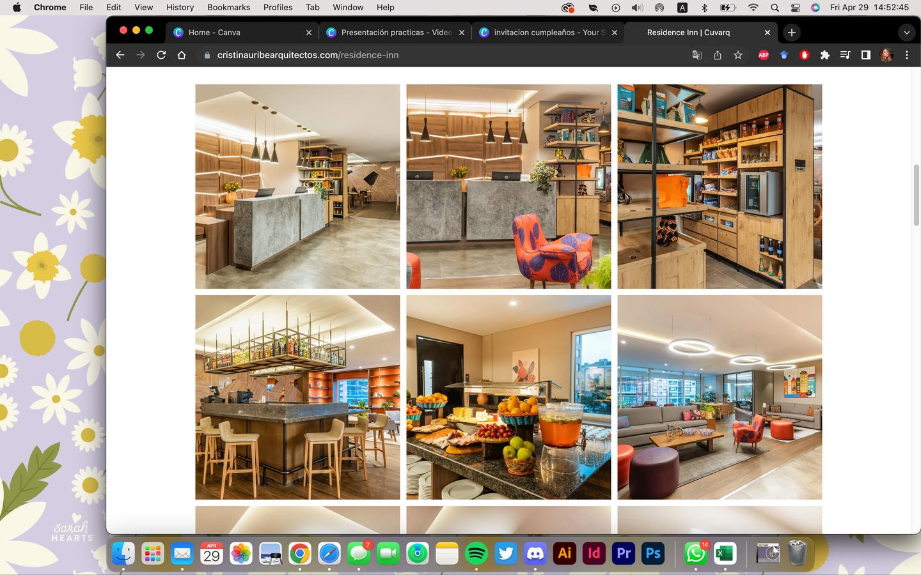Open the Chrome profile avatar
921x575 pixels.
886,55
